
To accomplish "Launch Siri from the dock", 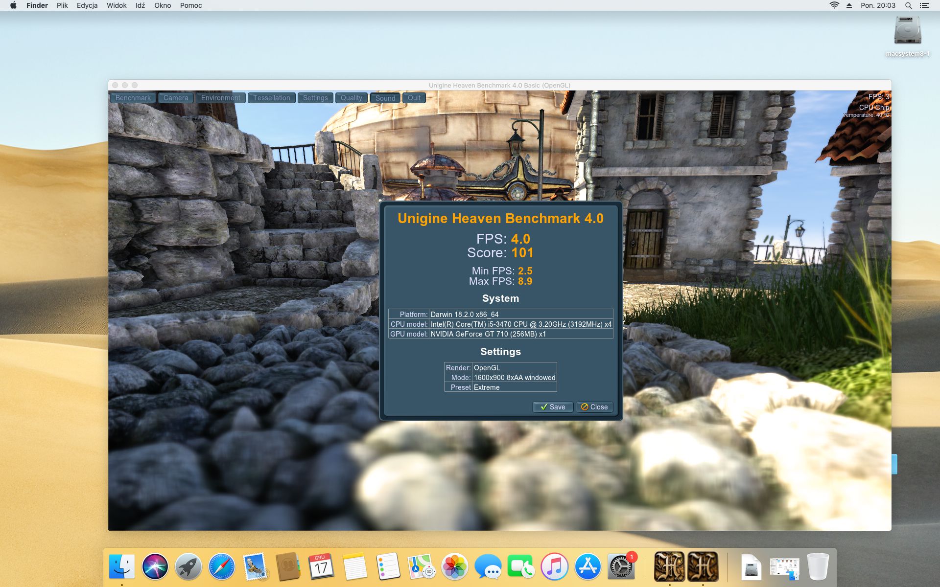I will (x=155, y=567).
